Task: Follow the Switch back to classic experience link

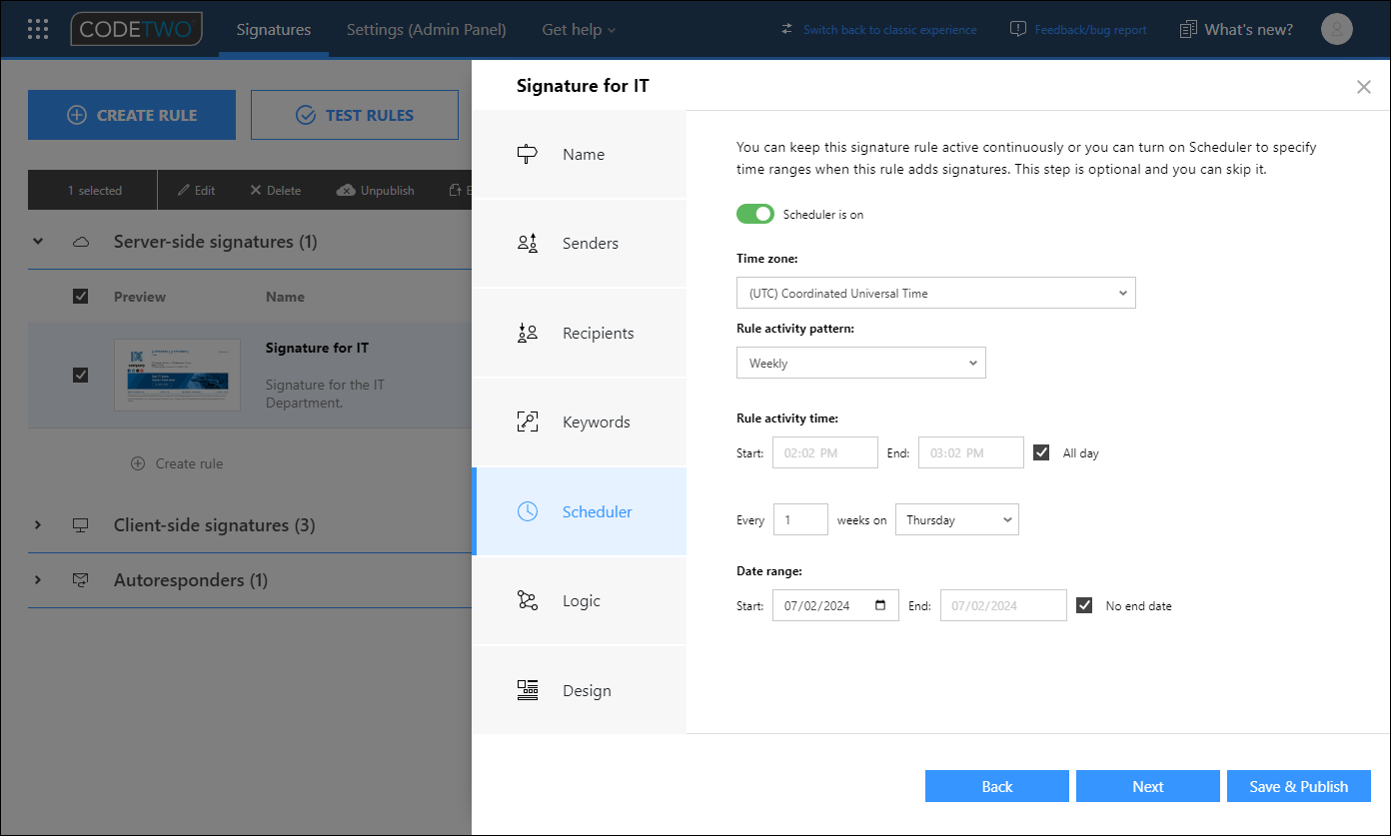Action: click(x=890, y=29)
